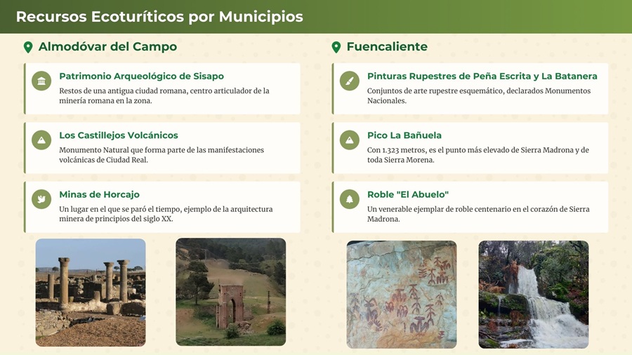
Task: Click the Recursos Ecoturíticos por Municipios title
Action: coord(159,17)
